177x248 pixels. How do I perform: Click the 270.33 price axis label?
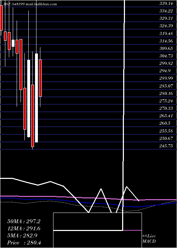[166, 108]
